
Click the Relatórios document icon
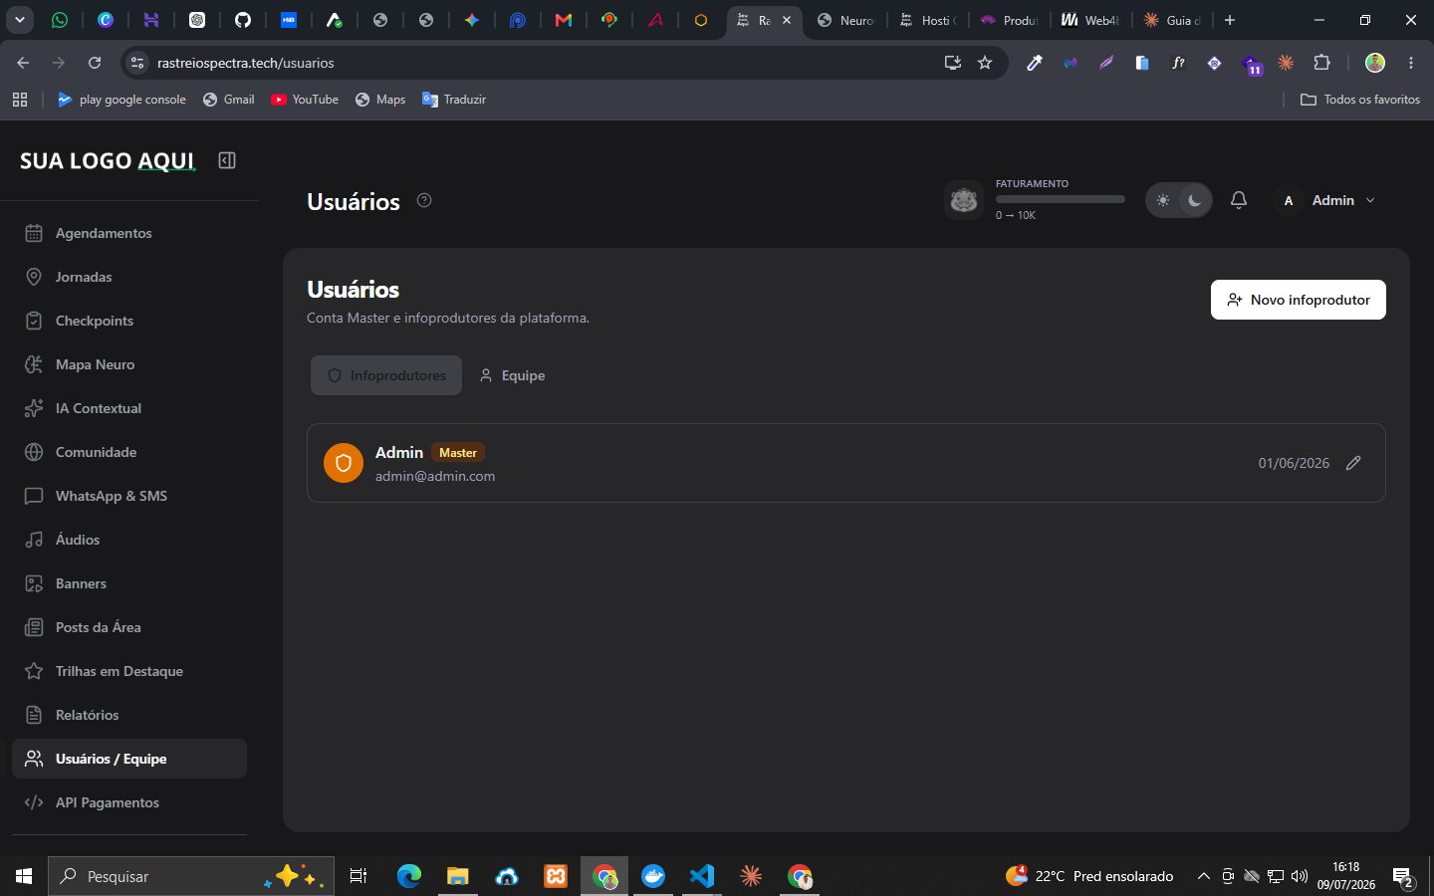coord(34,715)
